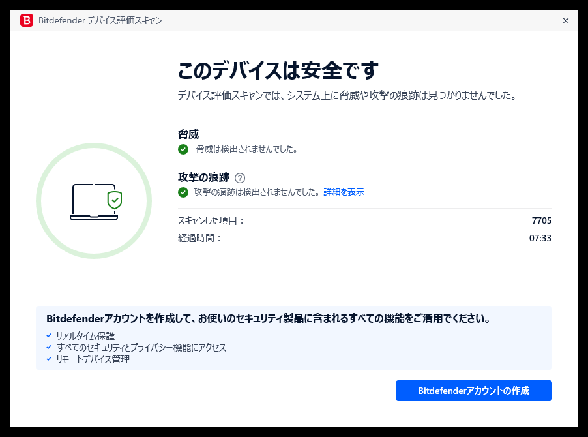This screenshot has width=588, height=437.
Task: Click the checkmark beside リモートデバイス管理
Action: (49, 359)
